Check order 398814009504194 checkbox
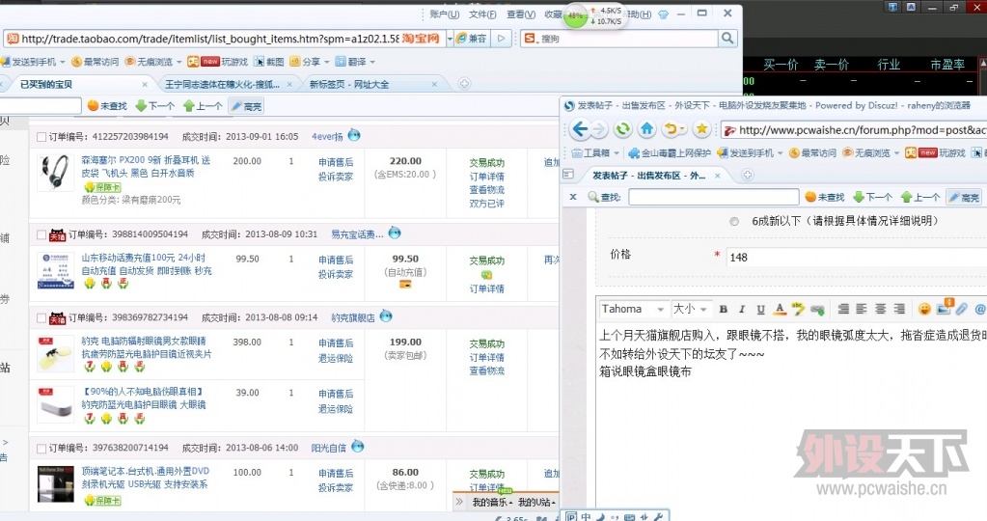Viewport: 987px width, 521px height. pyautogui.click(x=41, y=234)
